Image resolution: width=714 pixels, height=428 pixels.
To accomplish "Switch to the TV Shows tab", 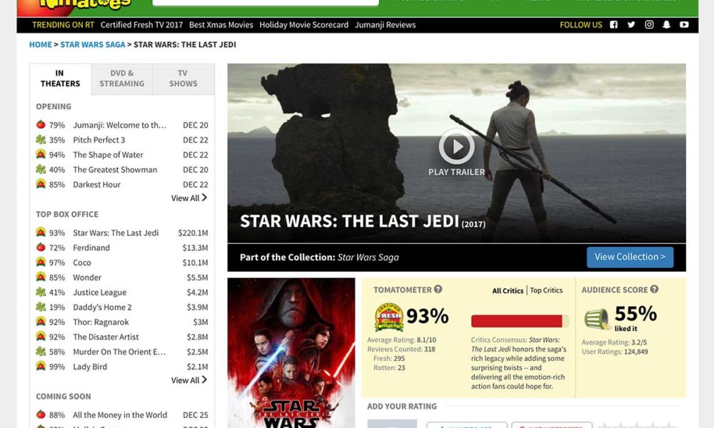I will coord(183,78).
